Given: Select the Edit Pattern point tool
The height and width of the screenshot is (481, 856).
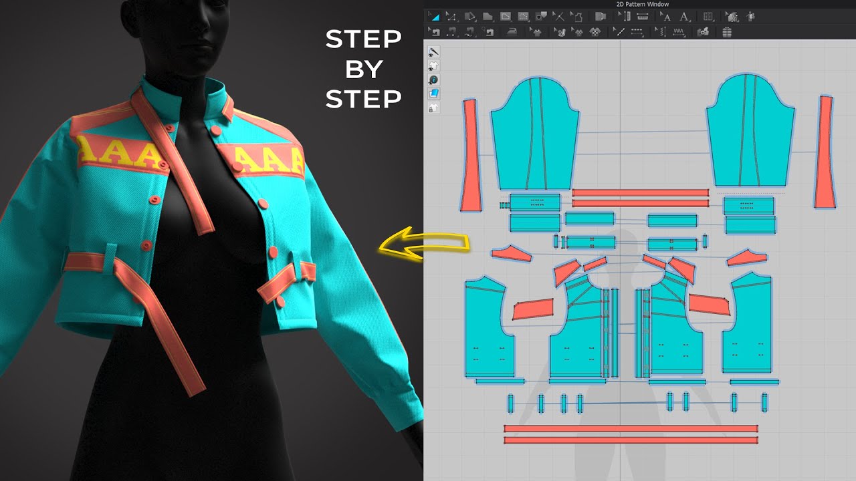Looking at the screenshot, I should [451, 17].
